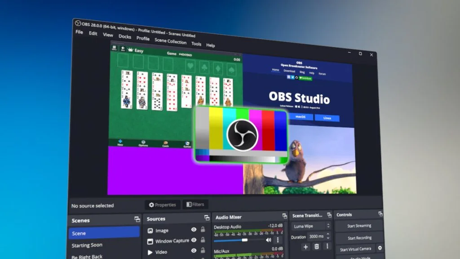Open the Docks menu
Screen dimensions: 460x259
pyautogui.click(x=125, y=37)
